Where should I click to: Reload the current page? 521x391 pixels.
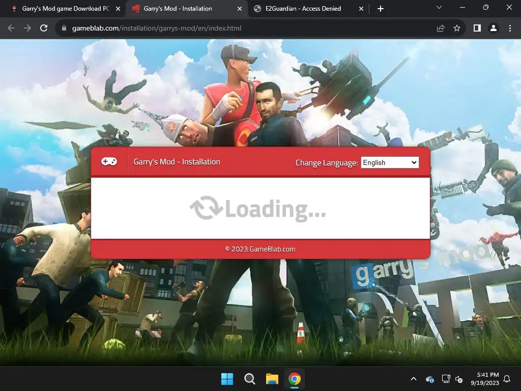(44, 29)
